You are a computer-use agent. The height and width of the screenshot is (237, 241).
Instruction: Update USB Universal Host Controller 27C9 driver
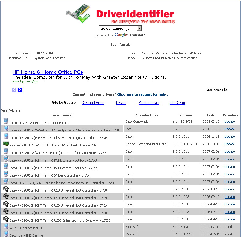[x=230, y=197]
